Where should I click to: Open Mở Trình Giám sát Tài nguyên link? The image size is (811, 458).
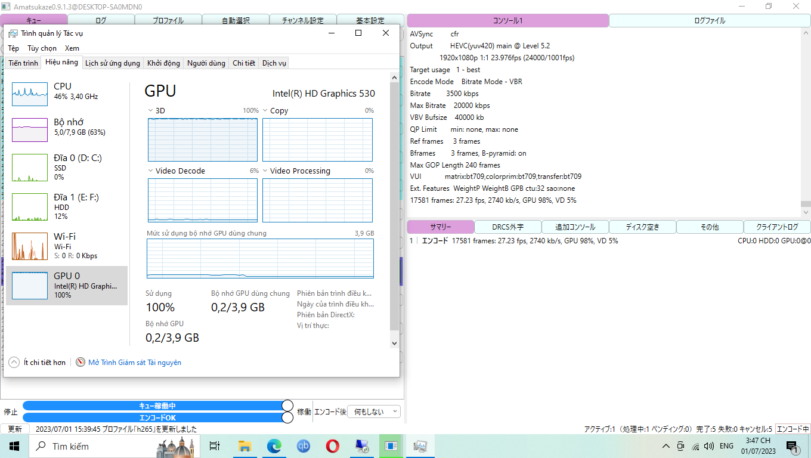[x=135, y=363]
